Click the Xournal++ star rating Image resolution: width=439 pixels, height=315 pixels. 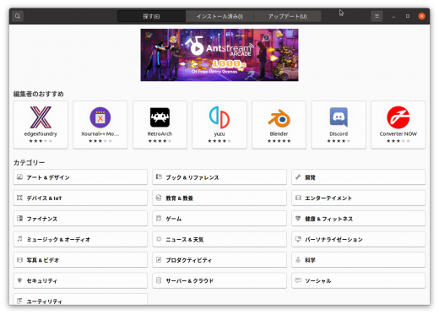[100, 141]
